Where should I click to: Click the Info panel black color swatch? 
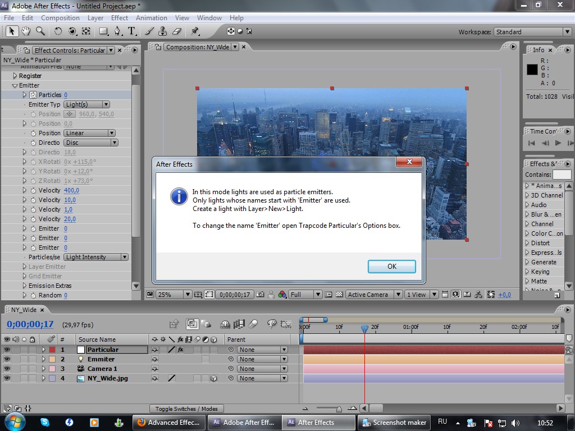pyautogui.click(x=532, y=69)
